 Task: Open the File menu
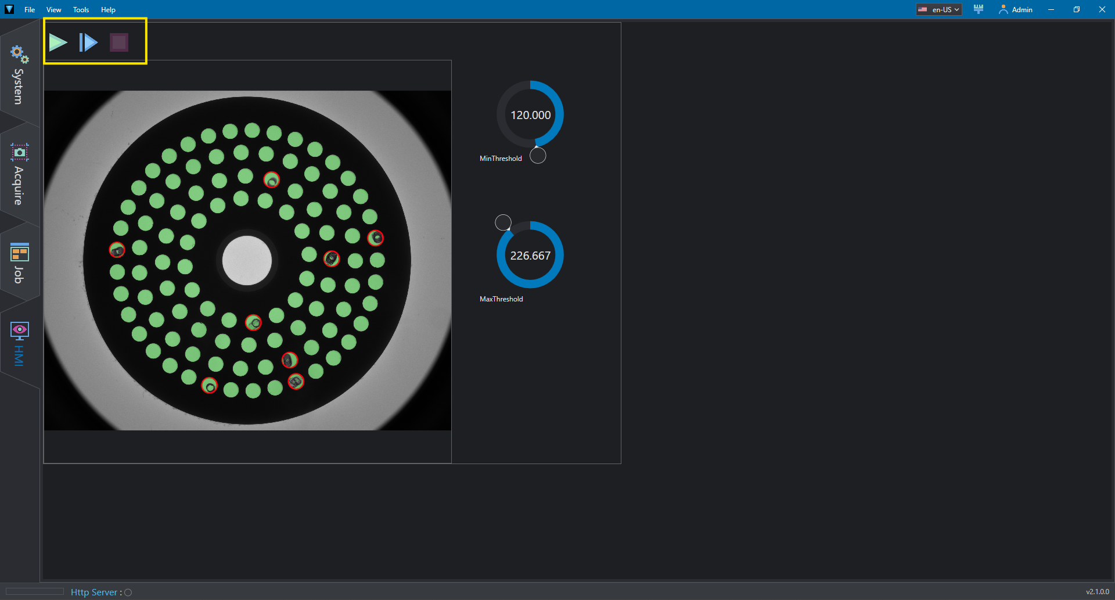pos(30,9)
